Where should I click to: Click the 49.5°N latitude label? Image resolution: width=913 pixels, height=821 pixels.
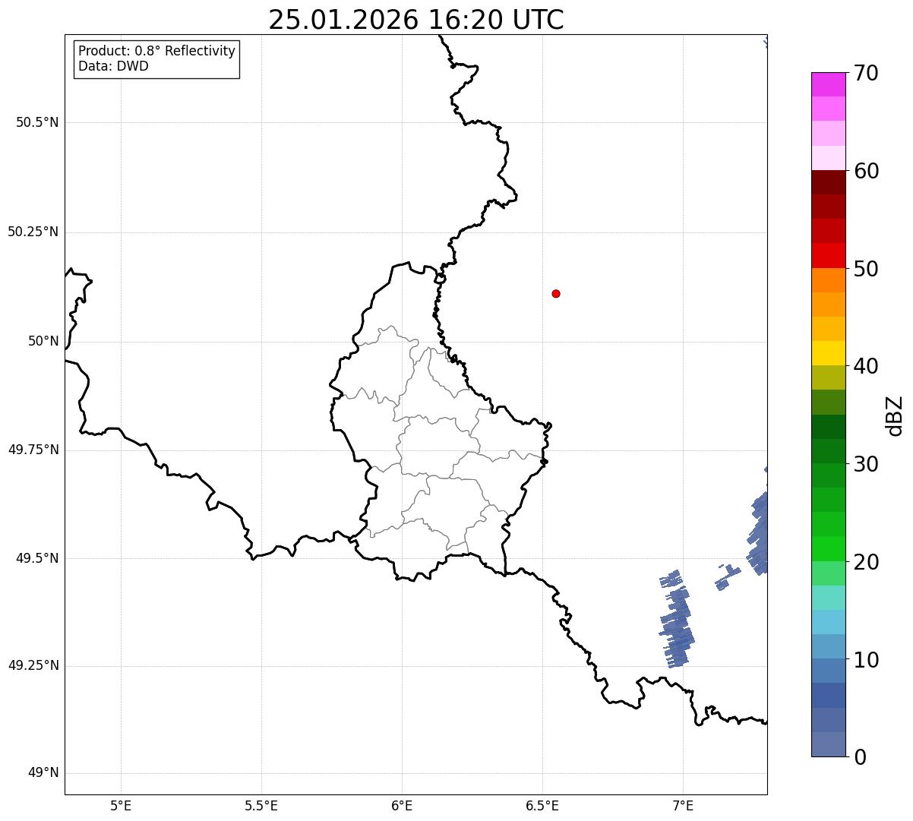(37, 558)
